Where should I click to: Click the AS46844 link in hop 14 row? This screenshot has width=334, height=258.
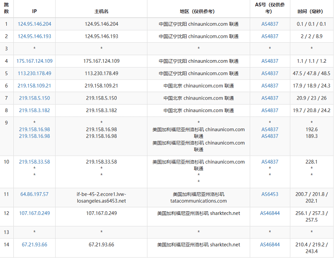click(x=269, y=245)
